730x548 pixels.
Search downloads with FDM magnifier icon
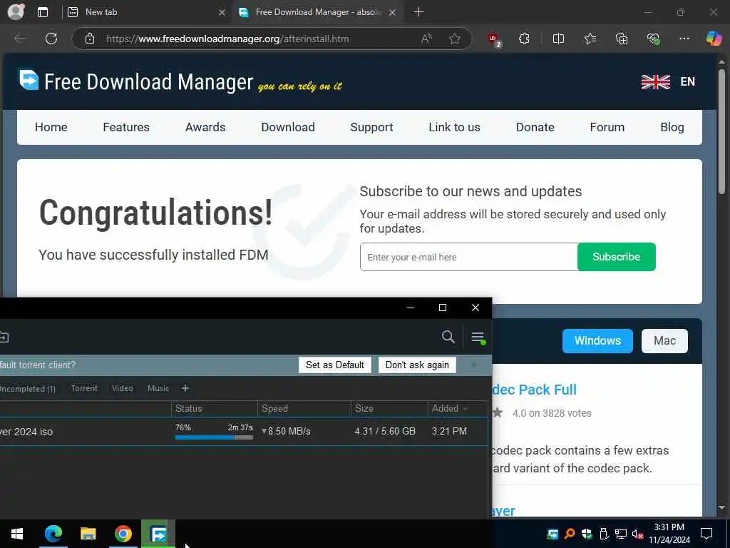448,337
